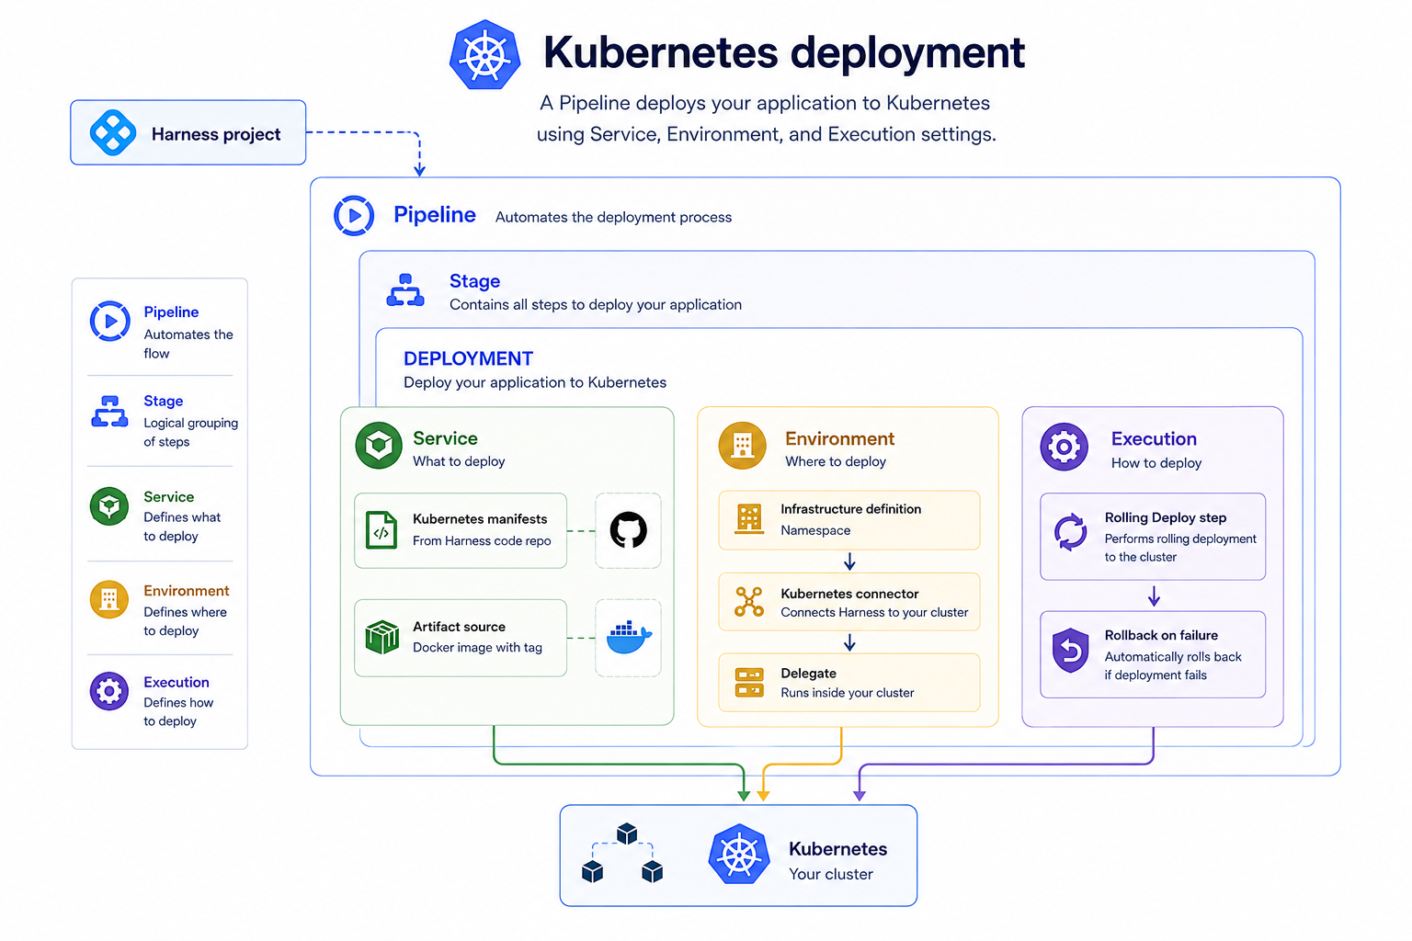Click the 'Stage' heading in main diagram
1412x941 pixels.
tap(474, 281)
